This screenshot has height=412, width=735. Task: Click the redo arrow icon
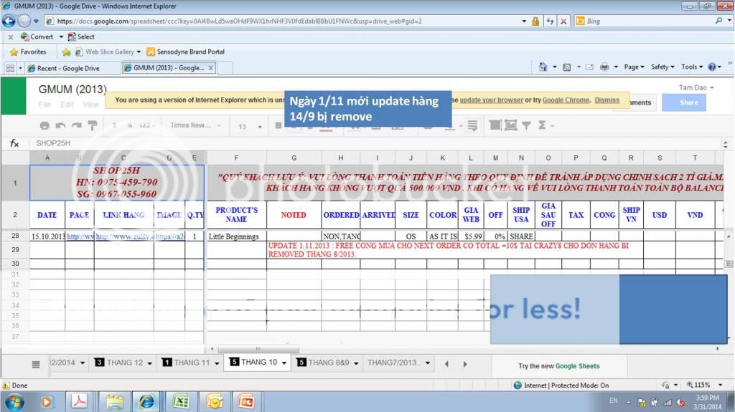(x=76, y=125)
